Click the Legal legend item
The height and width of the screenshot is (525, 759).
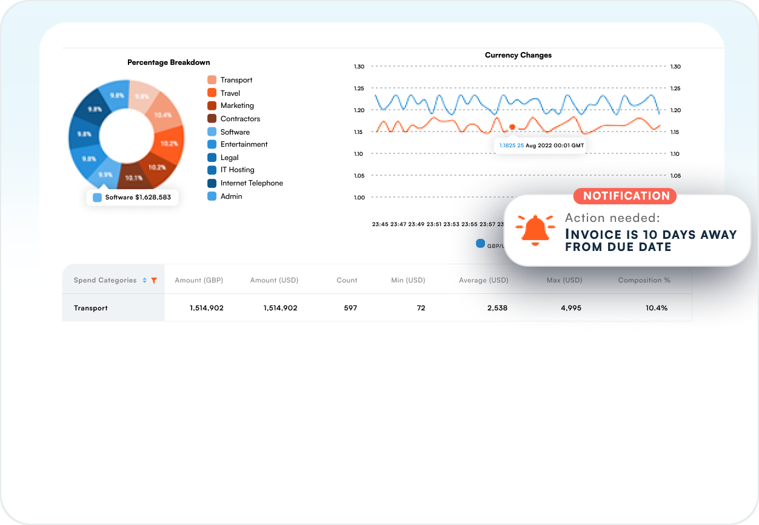(x=223, y=158)
